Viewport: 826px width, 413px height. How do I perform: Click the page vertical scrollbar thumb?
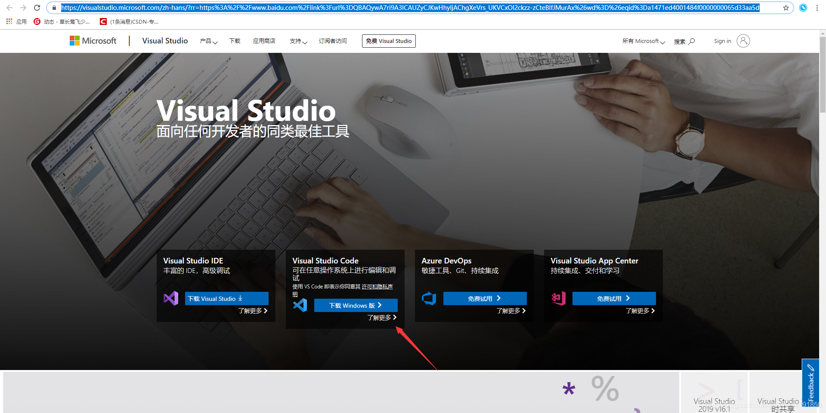point(823,74)
